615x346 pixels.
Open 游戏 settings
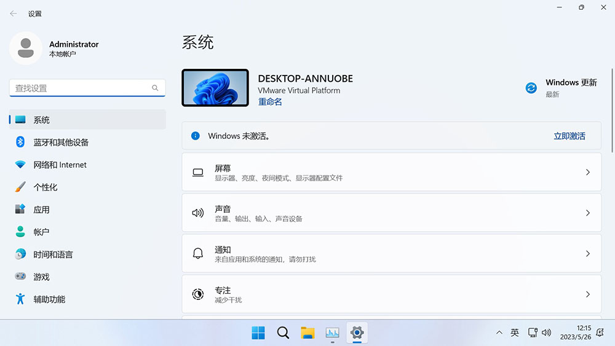click(87, 277)
